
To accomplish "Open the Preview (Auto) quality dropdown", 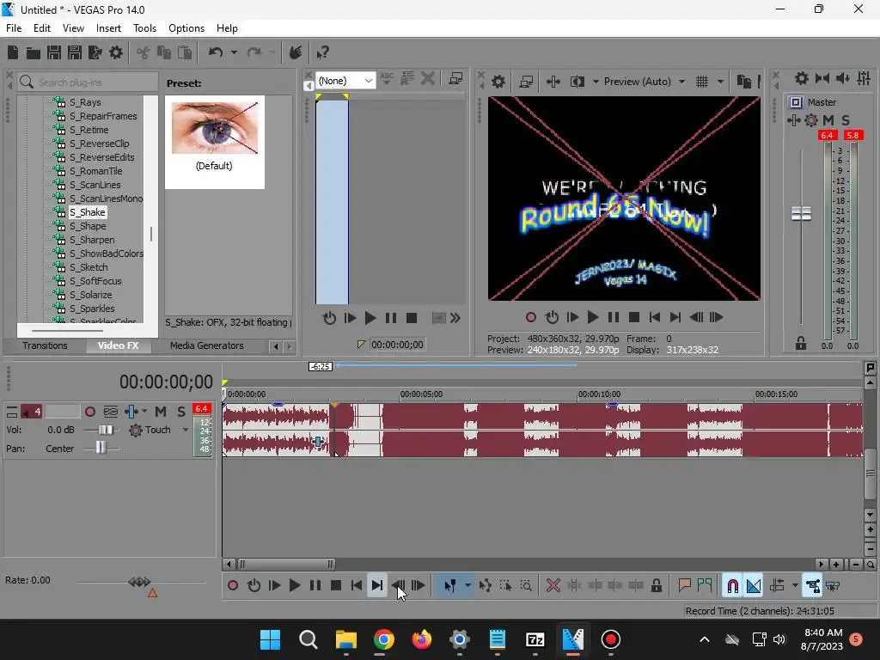I will pyautogui.click(x=681, y=82).
